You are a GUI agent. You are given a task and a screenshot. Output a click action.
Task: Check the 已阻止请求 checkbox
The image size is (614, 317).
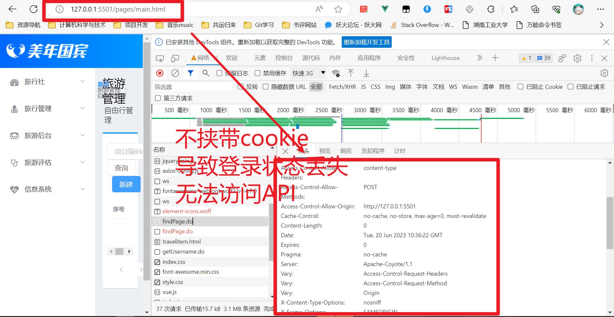[570, 87]
